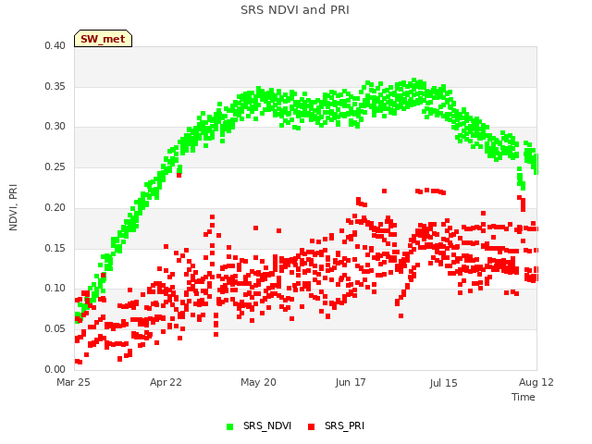This screenshot has width=592, height=444.
Task: Click the 0.15 y-axis tick label
Action: click(55, 249)
